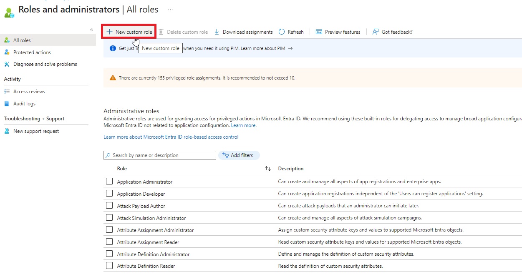
Task: Sort roles using the Role column arrows
Action: click(x=268, y=169)
